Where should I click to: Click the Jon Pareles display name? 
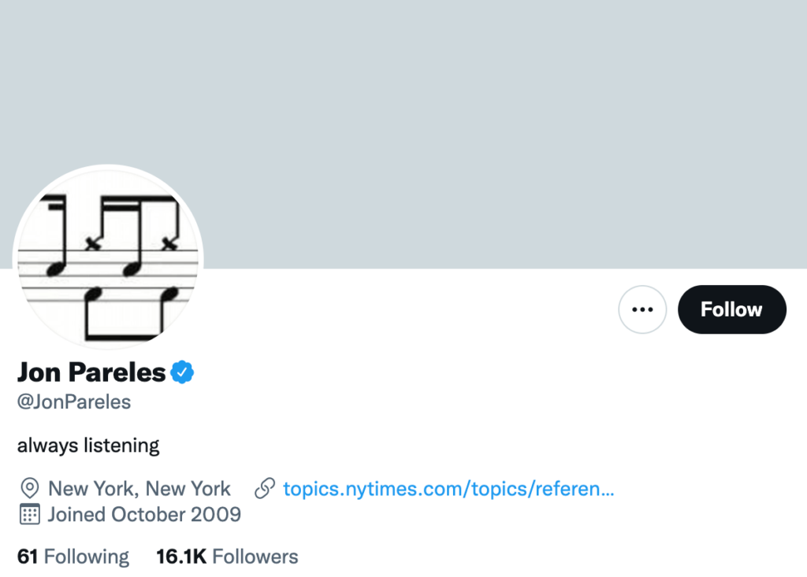click(x=91, y=372)
